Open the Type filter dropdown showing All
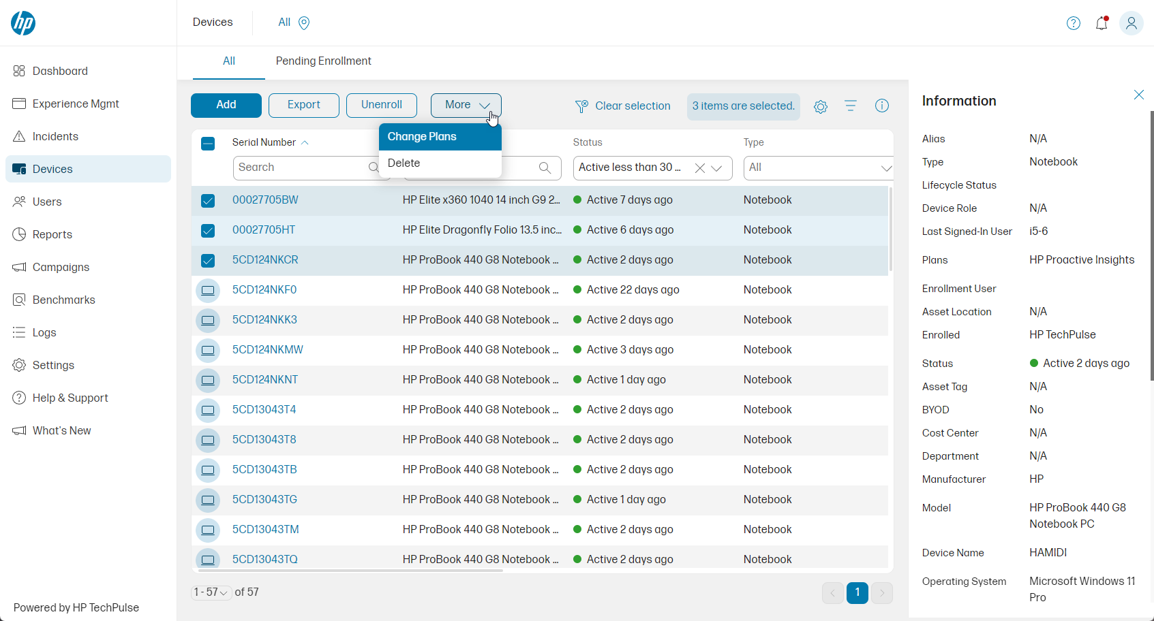Viewport: 1154px width, 621px height. coord(817,168)
